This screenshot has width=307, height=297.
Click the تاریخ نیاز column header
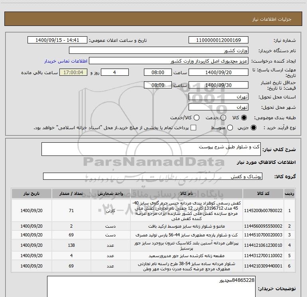coord(31,193)
